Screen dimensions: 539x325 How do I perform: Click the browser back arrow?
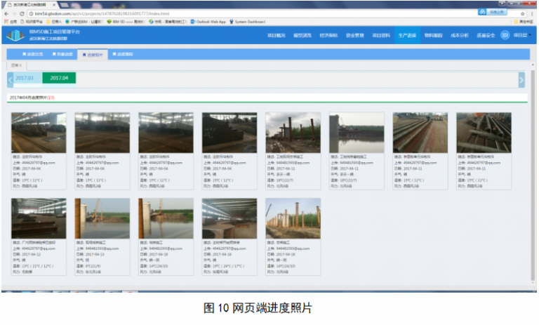(8, 13)
